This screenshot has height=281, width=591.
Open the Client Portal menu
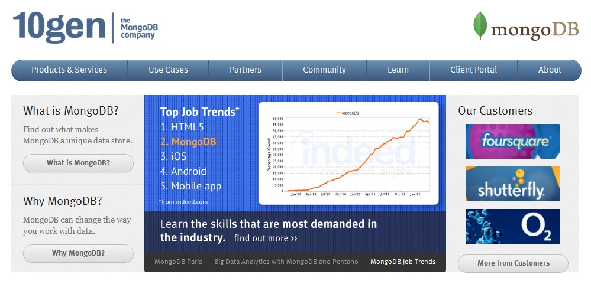(x=474, y=70)
